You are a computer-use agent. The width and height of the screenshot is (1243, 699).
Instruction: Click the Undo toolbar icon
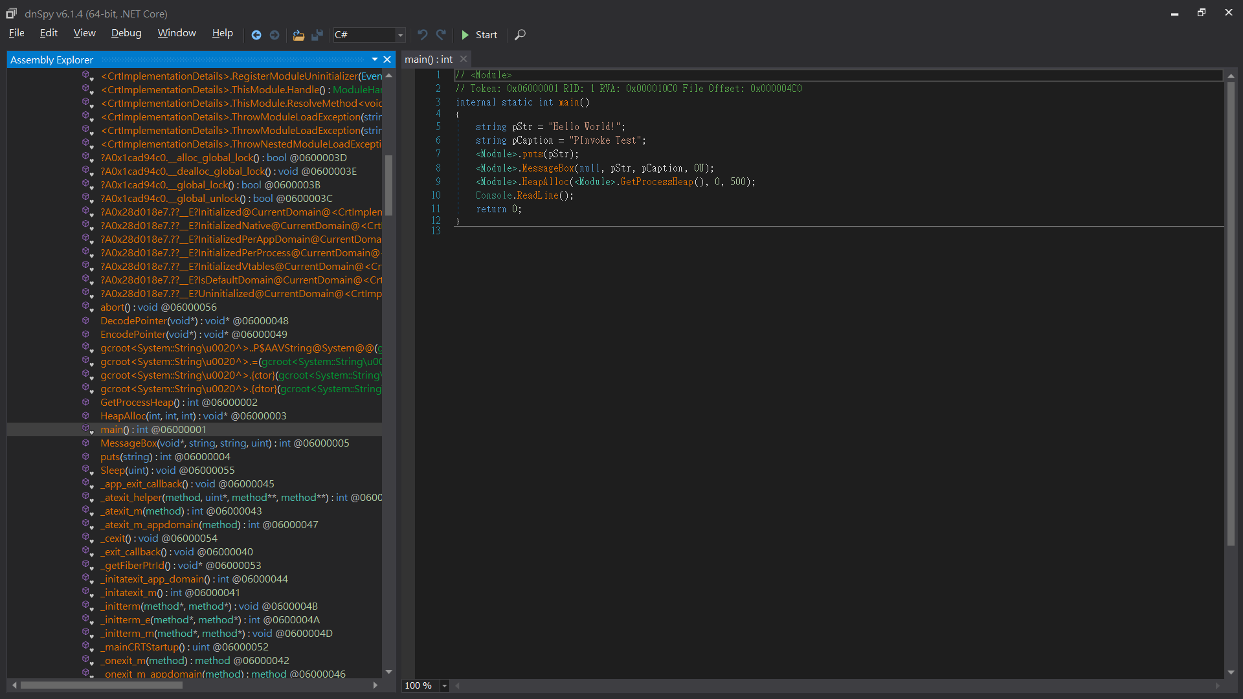[422, 35]
